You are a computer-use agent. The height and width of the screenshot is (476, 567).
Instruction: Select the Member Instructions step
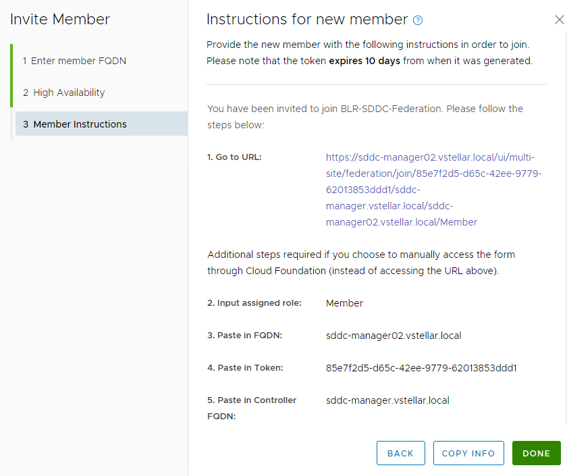[x=74, y=124]
